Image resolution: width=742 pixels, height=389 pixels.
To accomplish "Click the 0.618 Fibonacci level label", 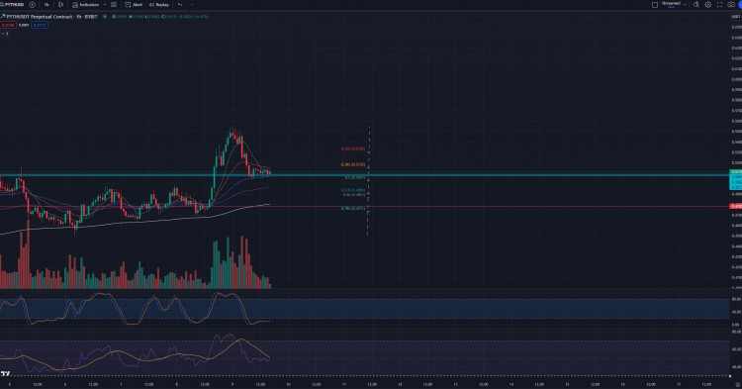I will (x=353, y=190).
